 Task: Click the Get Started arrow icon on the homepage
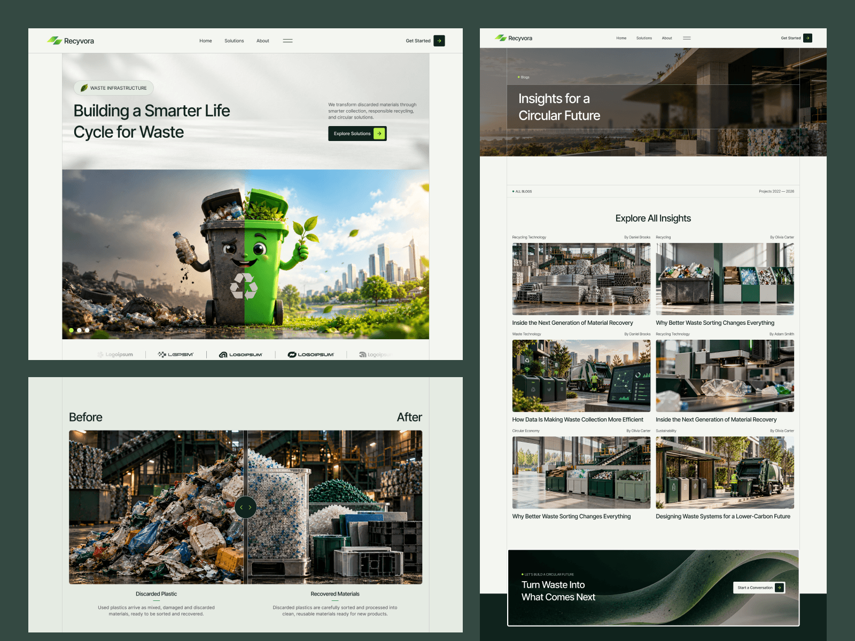[x=439, y=41]
